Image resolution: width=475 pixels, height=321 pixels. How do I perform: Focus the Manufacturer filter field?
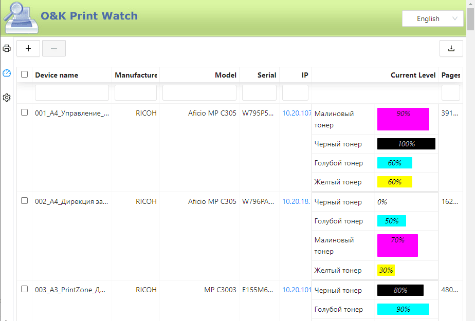[x=136, y=92]
